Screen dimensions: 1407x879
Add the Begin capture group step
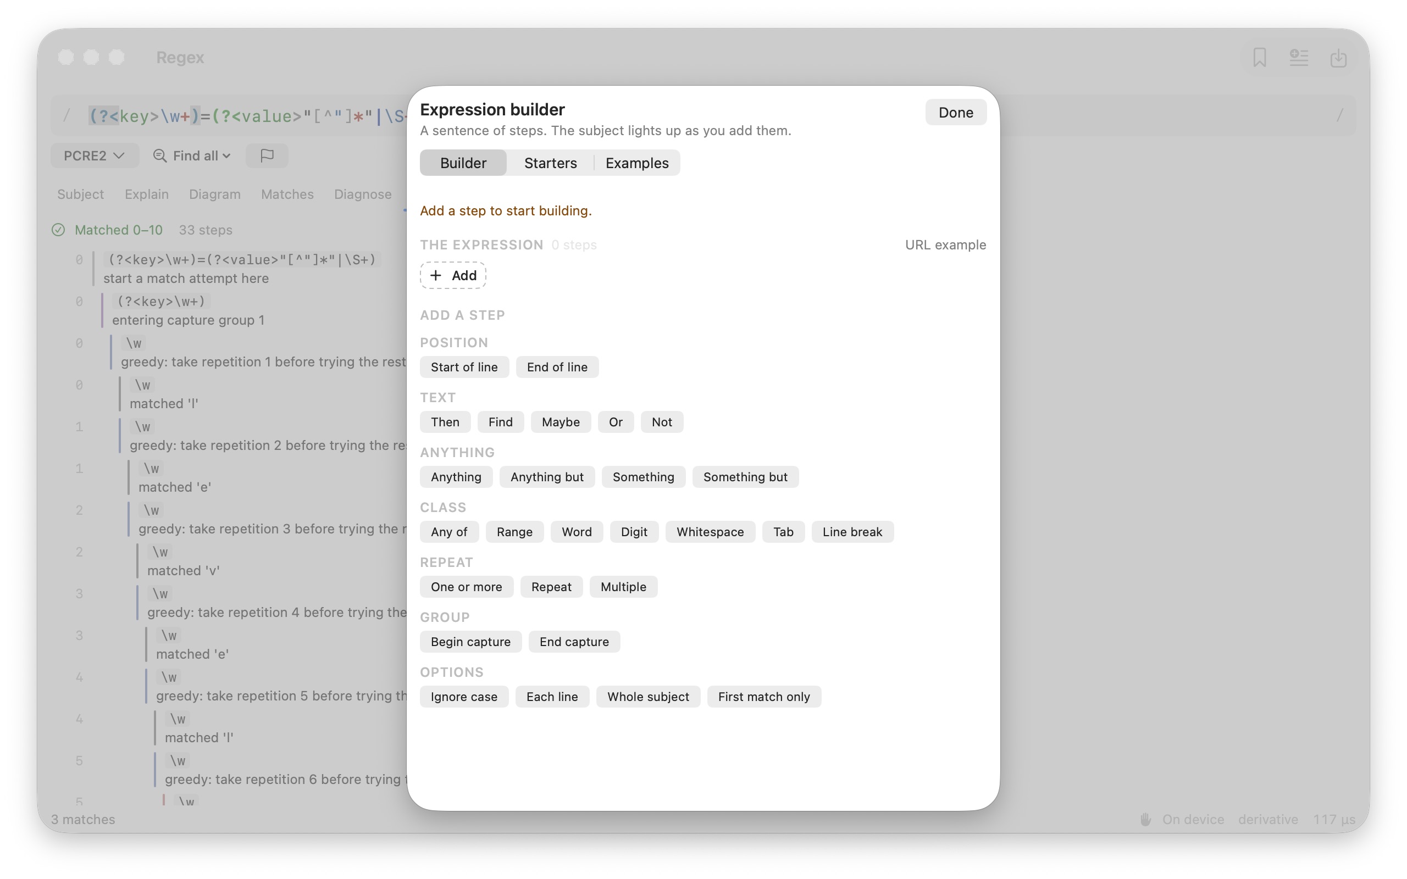[470, 642]
